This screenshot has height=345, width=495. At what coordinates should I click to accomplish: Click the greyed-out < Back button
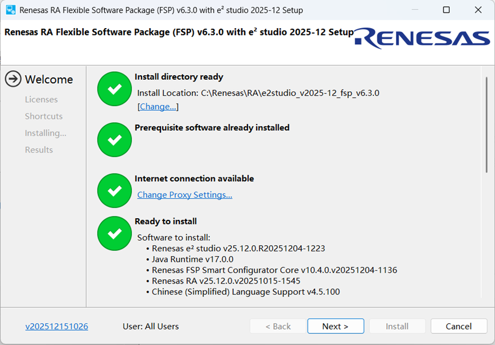(278, 326)
